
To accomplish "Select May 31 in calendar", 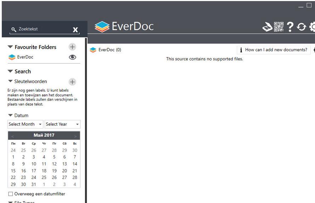I will click(x=34, y=184).
